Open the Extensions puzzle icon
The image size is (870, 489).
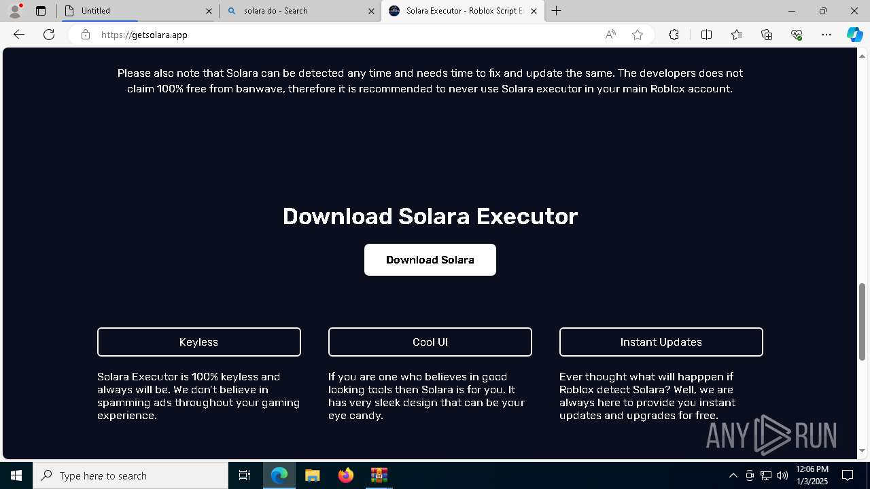pos(674,35)
